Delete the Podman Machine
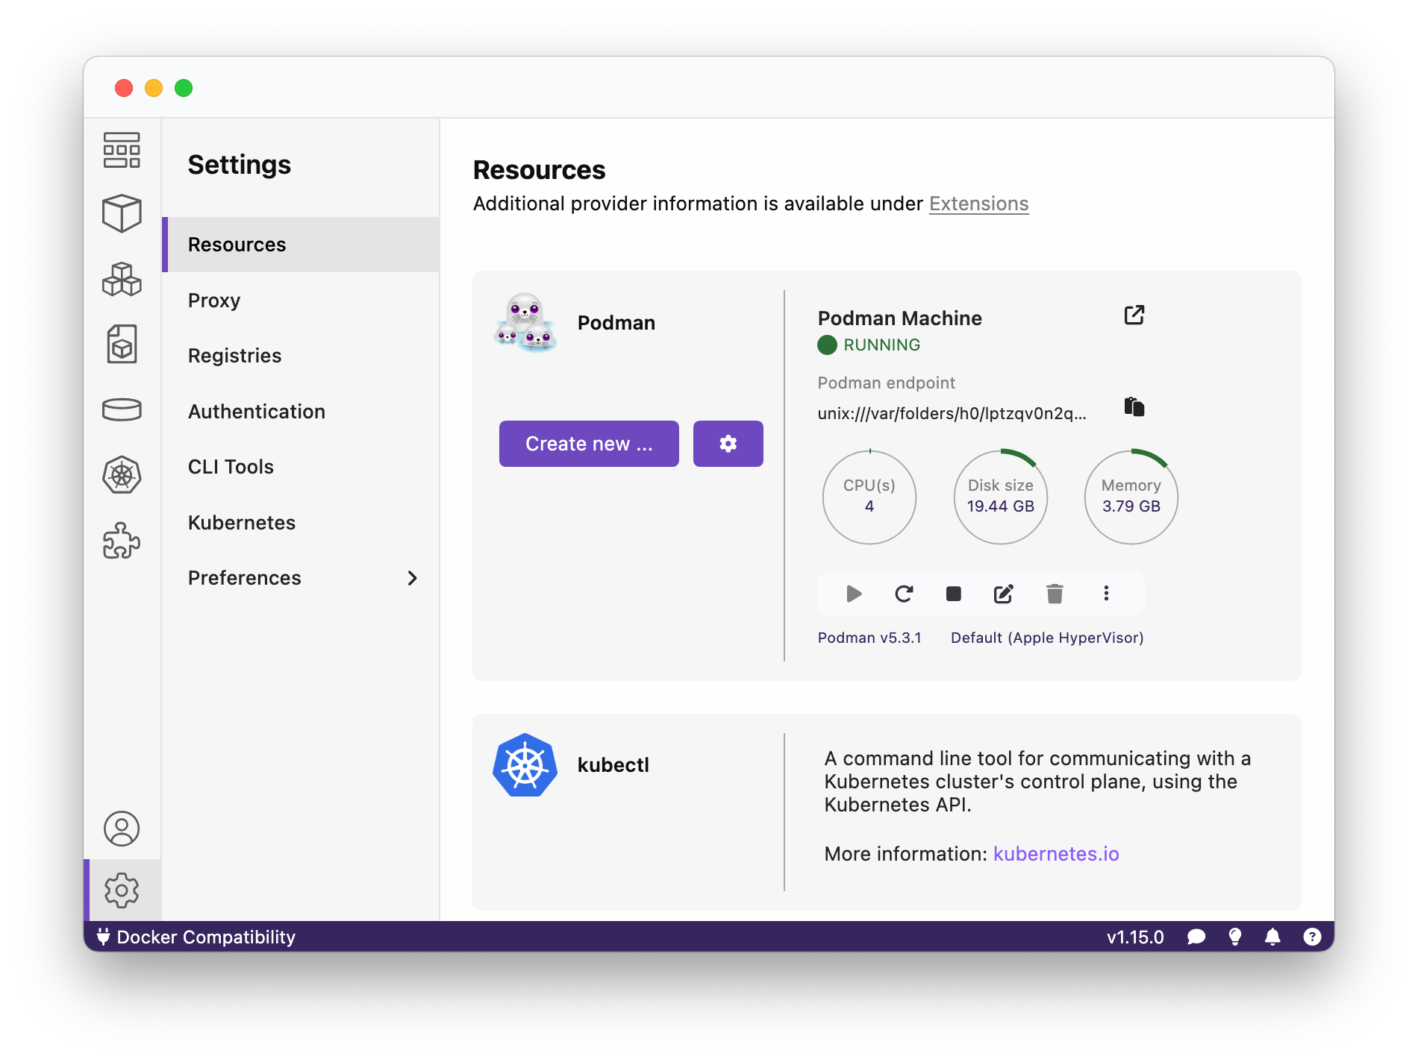This screenshot has height=1062, width=1418. (x=1055, y=594)
